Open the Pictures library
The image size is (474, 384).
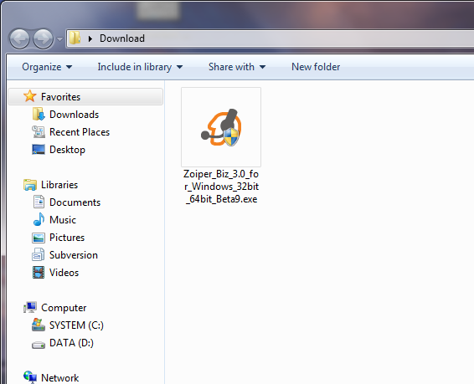pos(67,238)
